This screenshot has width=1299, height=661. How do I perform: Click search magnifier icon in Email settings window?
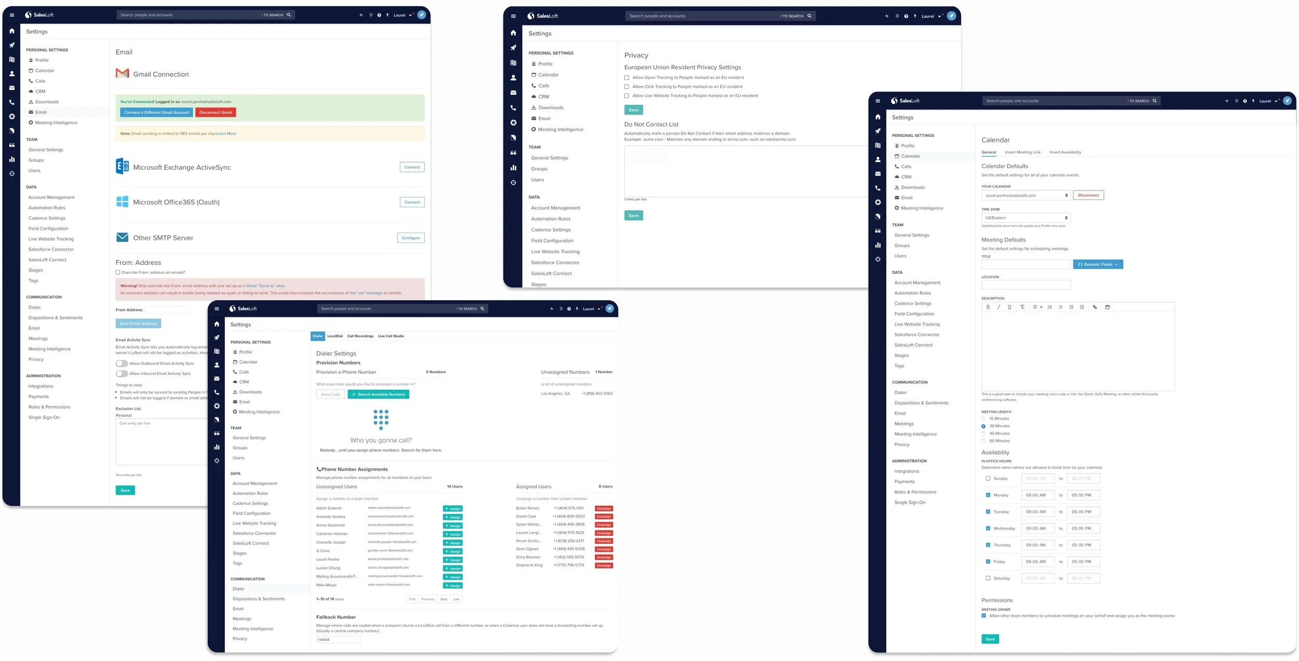pos(289,15)
